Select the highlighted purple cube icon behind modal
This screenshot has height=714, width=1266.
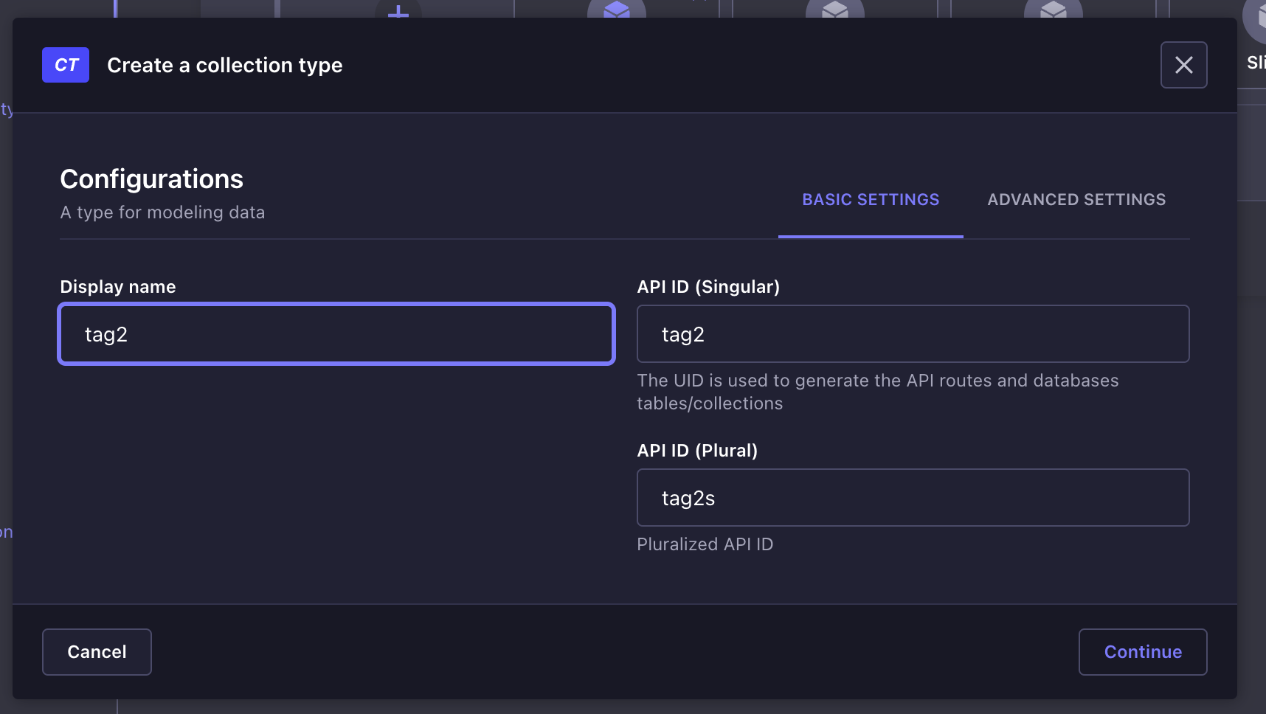tap(617, 9)
